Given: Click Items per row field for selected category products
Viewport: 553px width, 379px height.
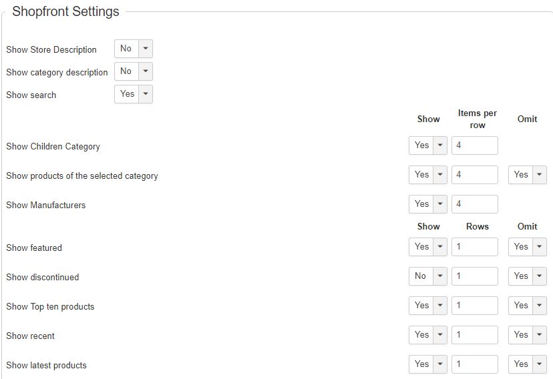Looking at the screenshot, I should (x=475, y=175).
